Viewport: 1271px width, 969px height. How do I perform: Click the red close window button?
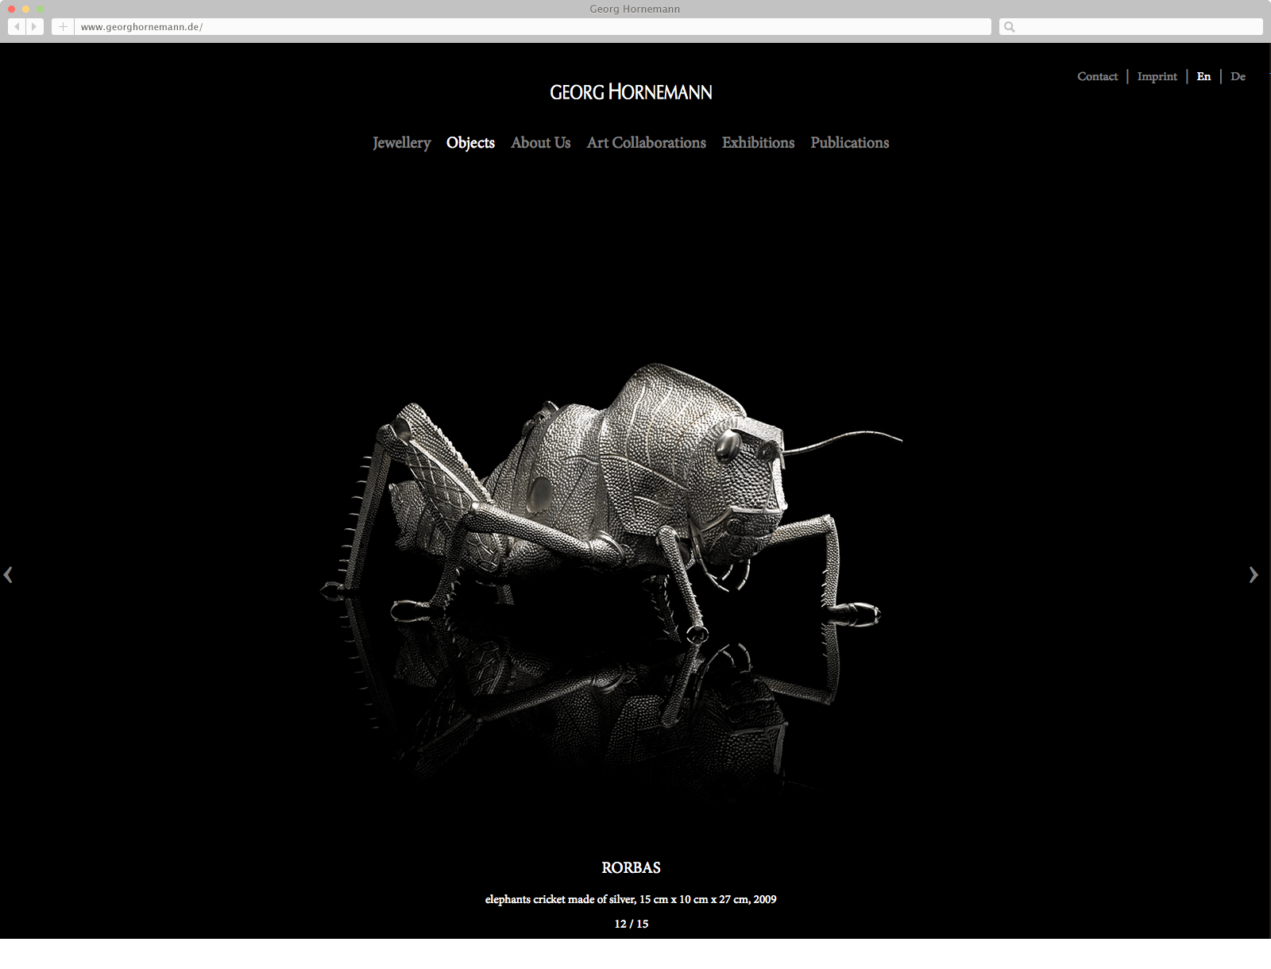(x=12, y=9)
